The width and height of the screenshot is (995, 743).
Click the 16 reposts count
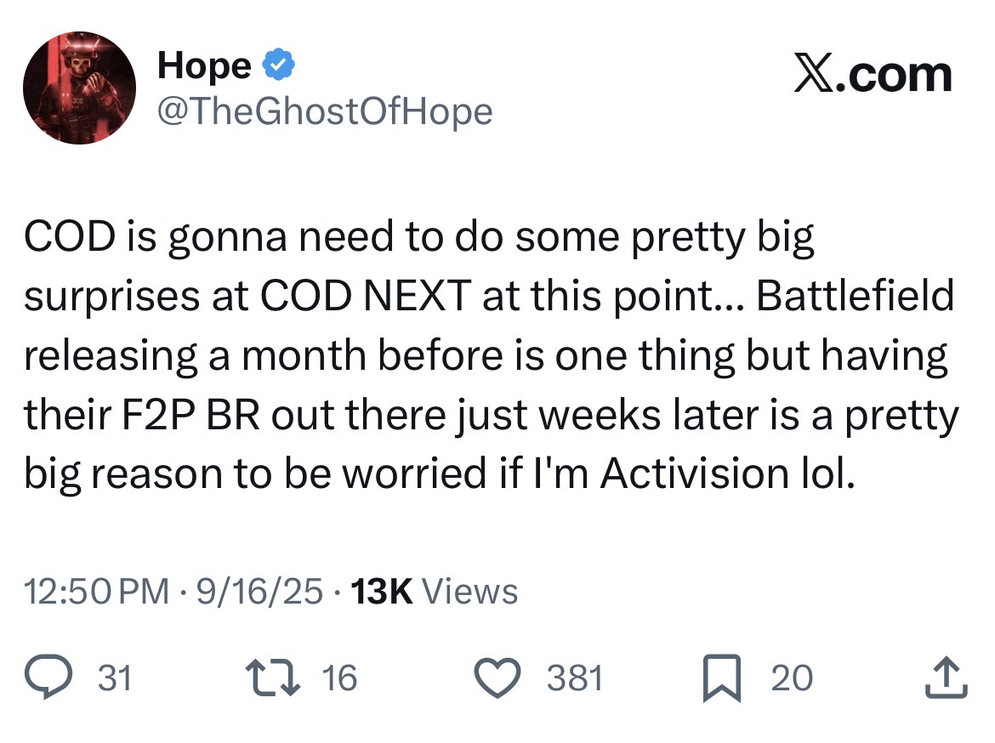click(x=339, y=678)
